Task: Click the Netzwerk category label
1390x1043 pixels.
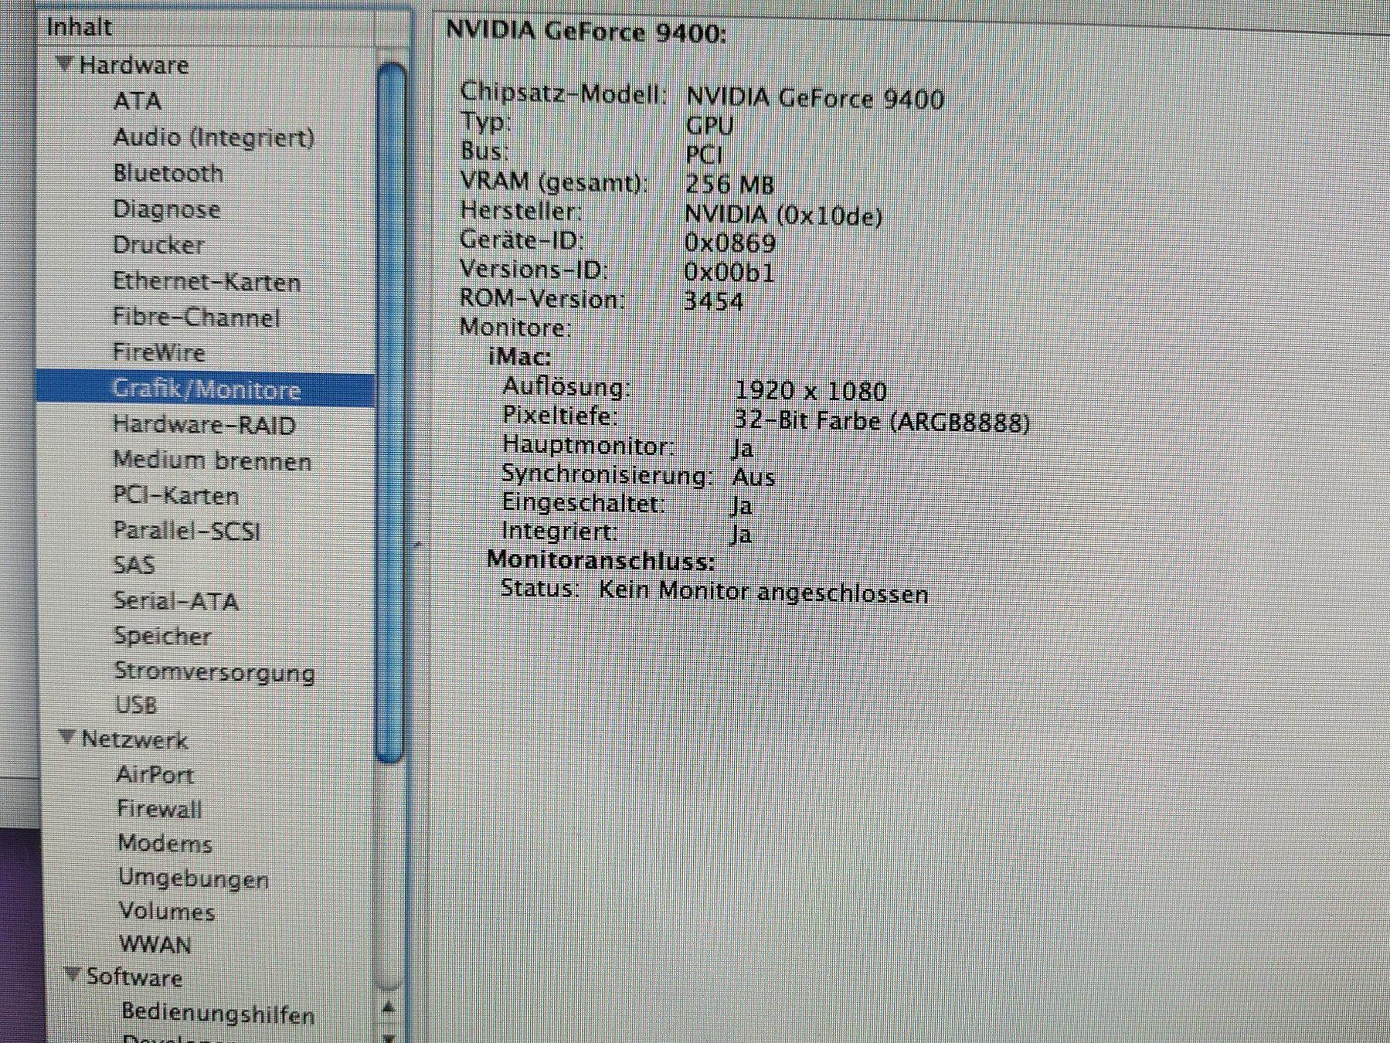Action: [x=134, y=739]
